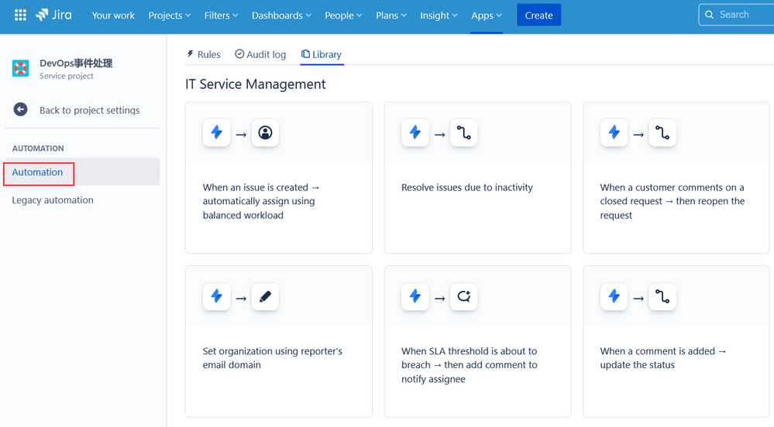Image resolution: width=774 pixels, height=427 pixels.
Task: Click assign user icon in balanced workload card
Action: tap(265, 132)
